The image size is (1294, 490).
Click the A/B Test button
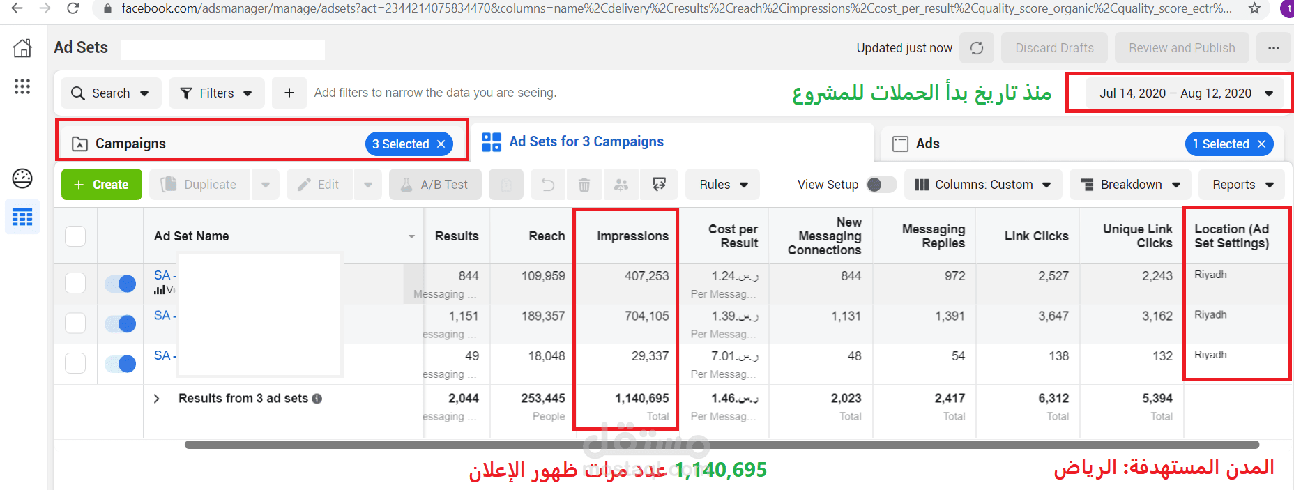(435, 185)
